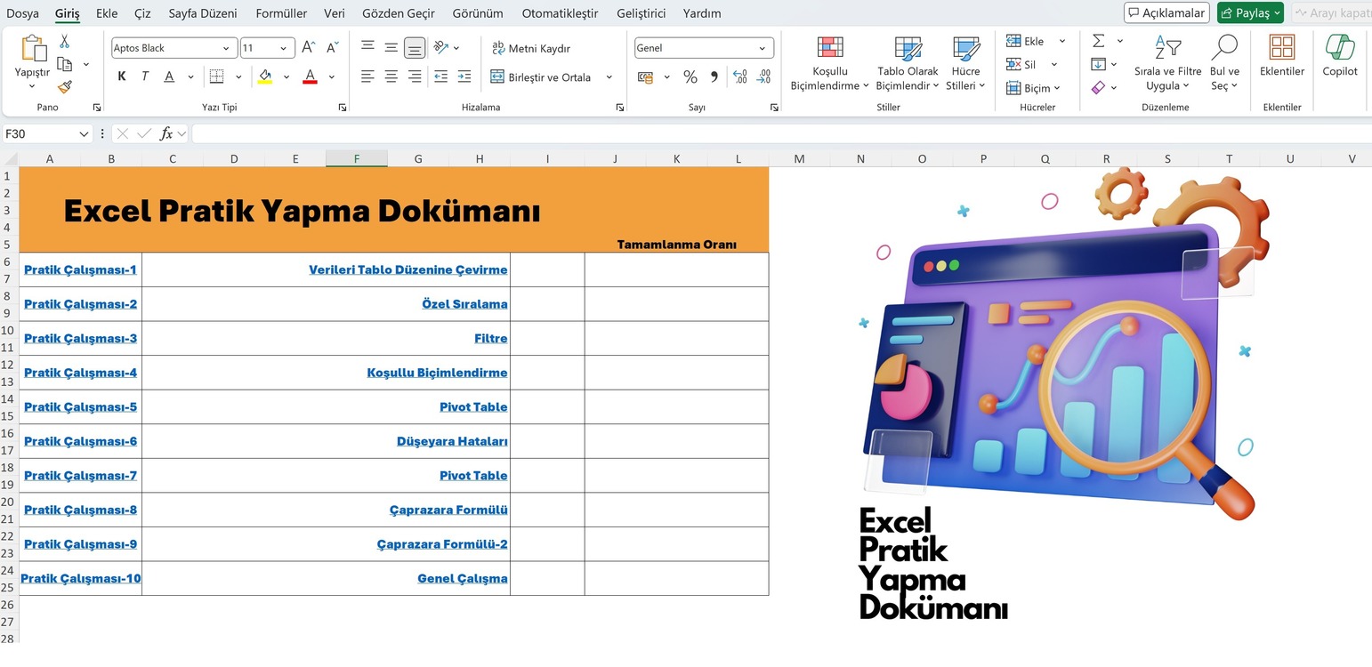Open Yazı Tipi dialog launcher

point(343,108)
